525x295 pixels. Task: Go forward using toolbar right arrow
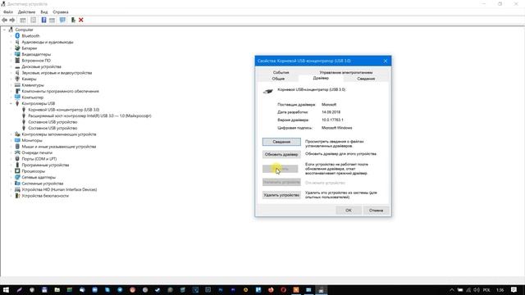12,20
